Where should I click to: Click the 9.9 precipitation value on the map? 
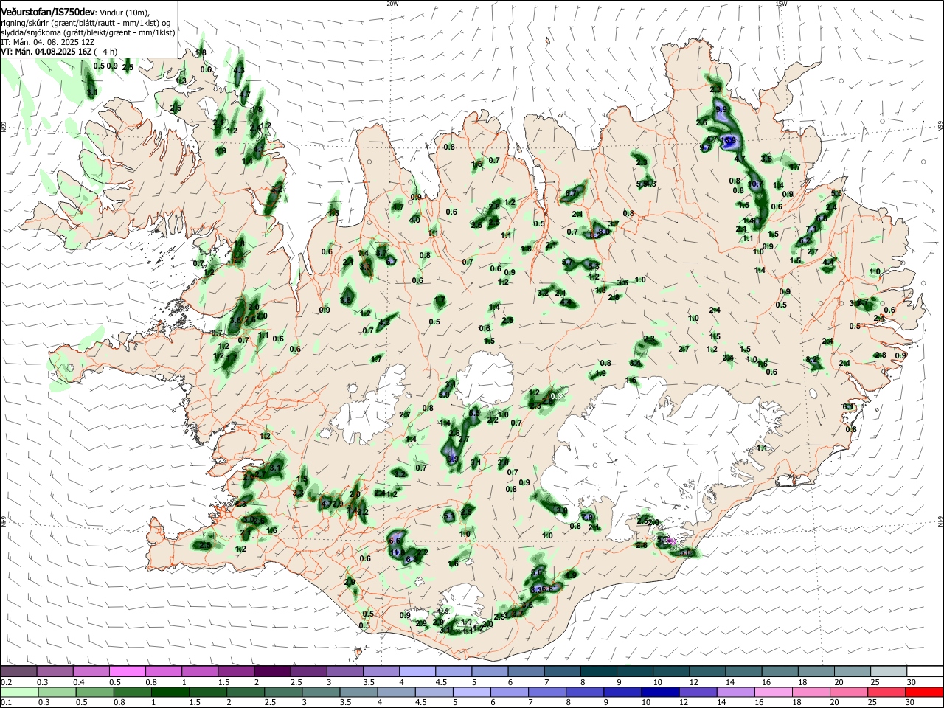pos(721,110)
